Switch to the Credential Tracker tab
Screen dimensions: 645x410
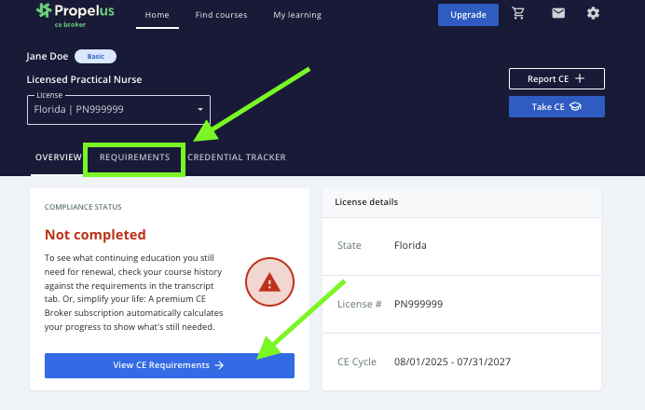click(237, 157)
